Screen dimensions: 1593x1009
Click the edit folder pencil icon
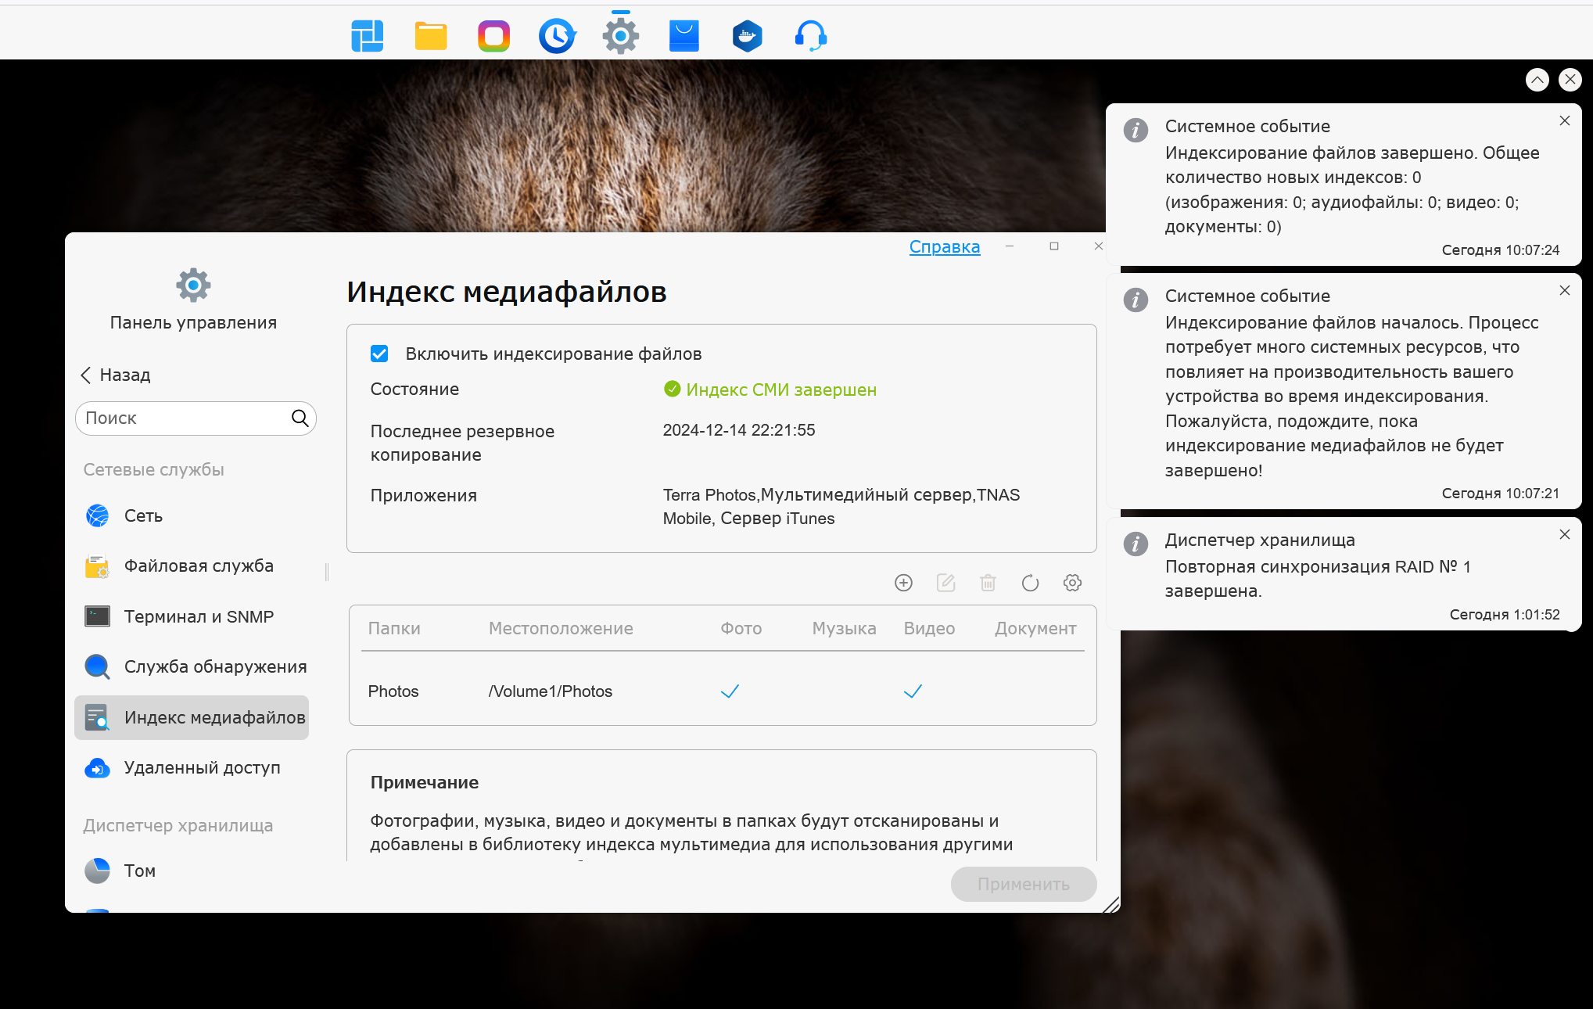pyautogui.click(x=945, y=583)
